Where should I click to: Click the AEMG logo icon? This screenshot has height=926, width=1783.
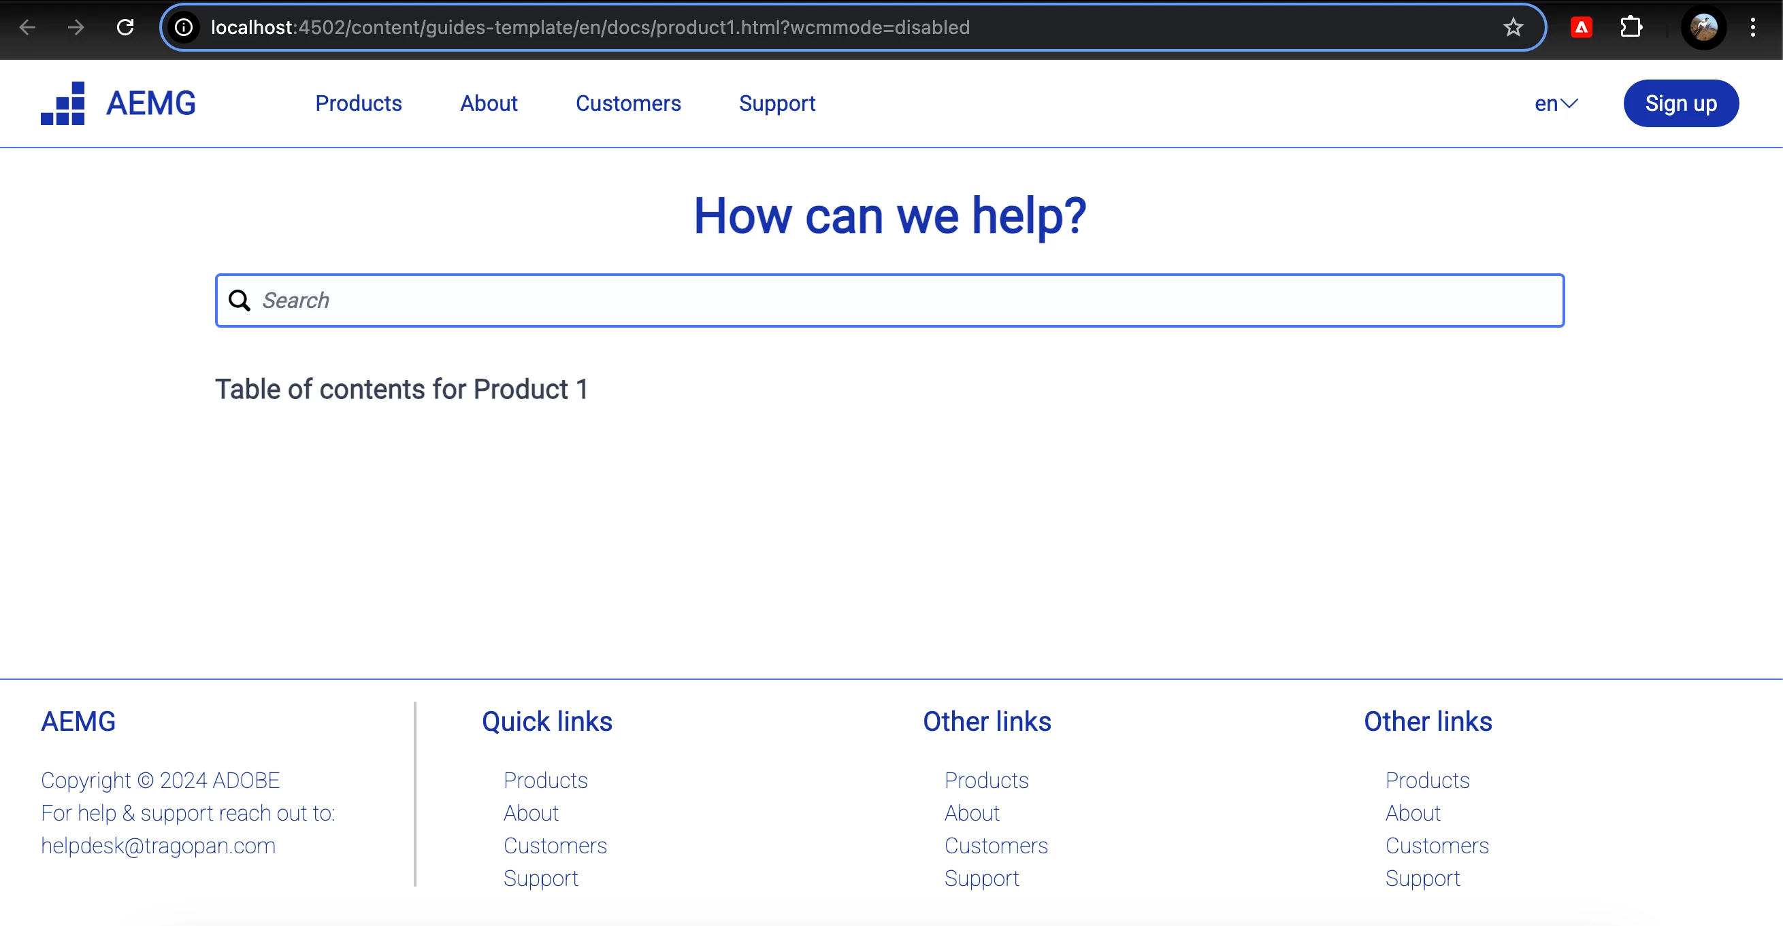(63, 103)
